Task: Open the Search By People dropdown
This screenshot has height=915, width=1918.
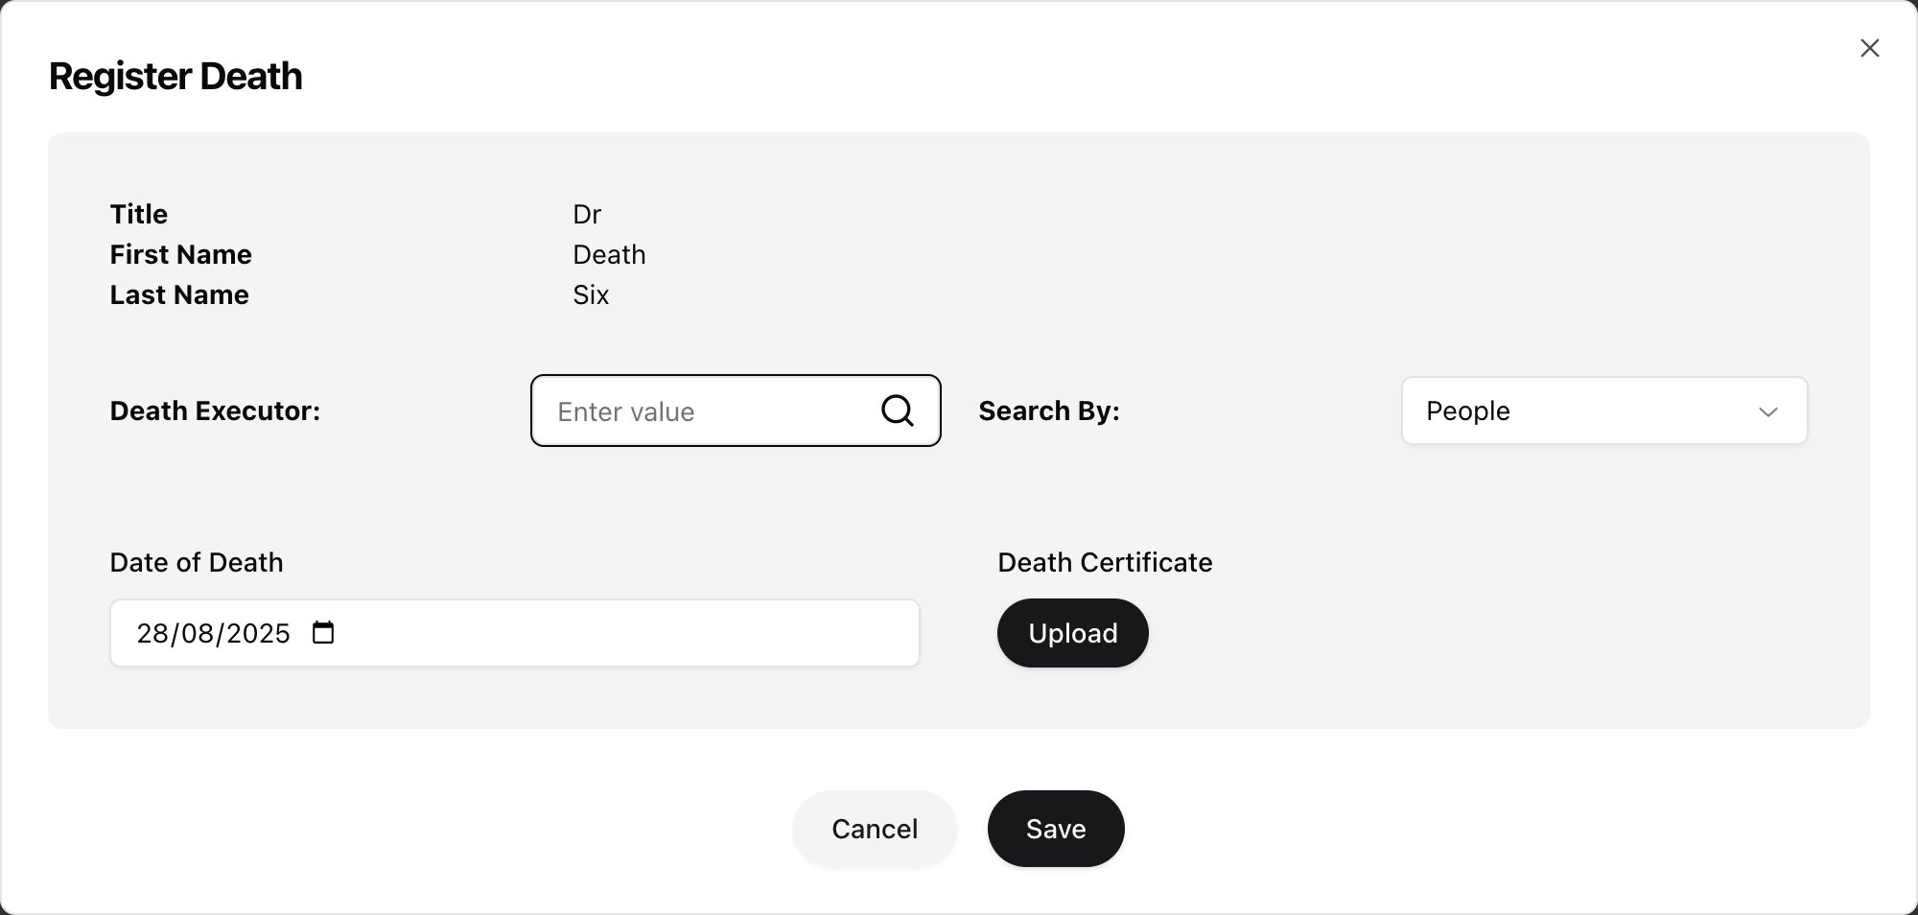Action: point(1604,411)
